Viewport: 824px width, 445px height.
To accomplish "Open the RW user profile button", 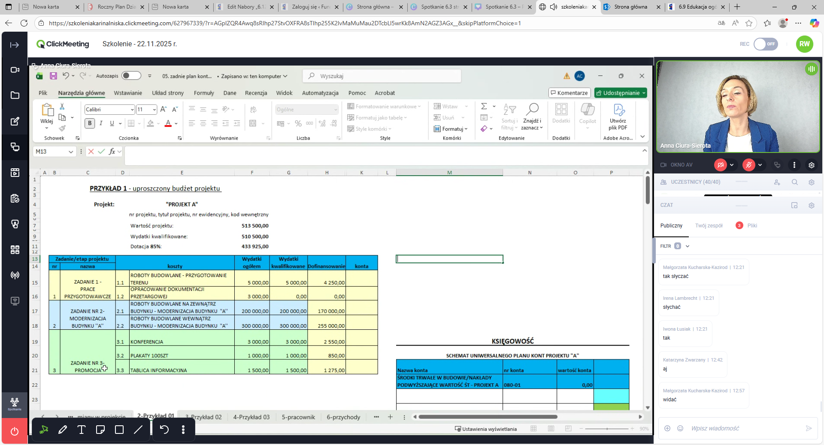I will (804, 44).
